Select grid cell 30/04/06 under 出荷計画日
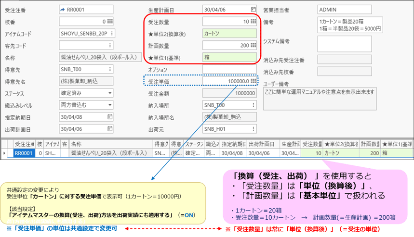Image resolution: width=414 pixels, height=237 pixels. (x=263, y=153)
